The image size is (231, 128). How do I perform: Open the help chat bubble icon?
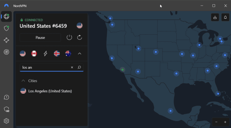click(x=6, y=97)
